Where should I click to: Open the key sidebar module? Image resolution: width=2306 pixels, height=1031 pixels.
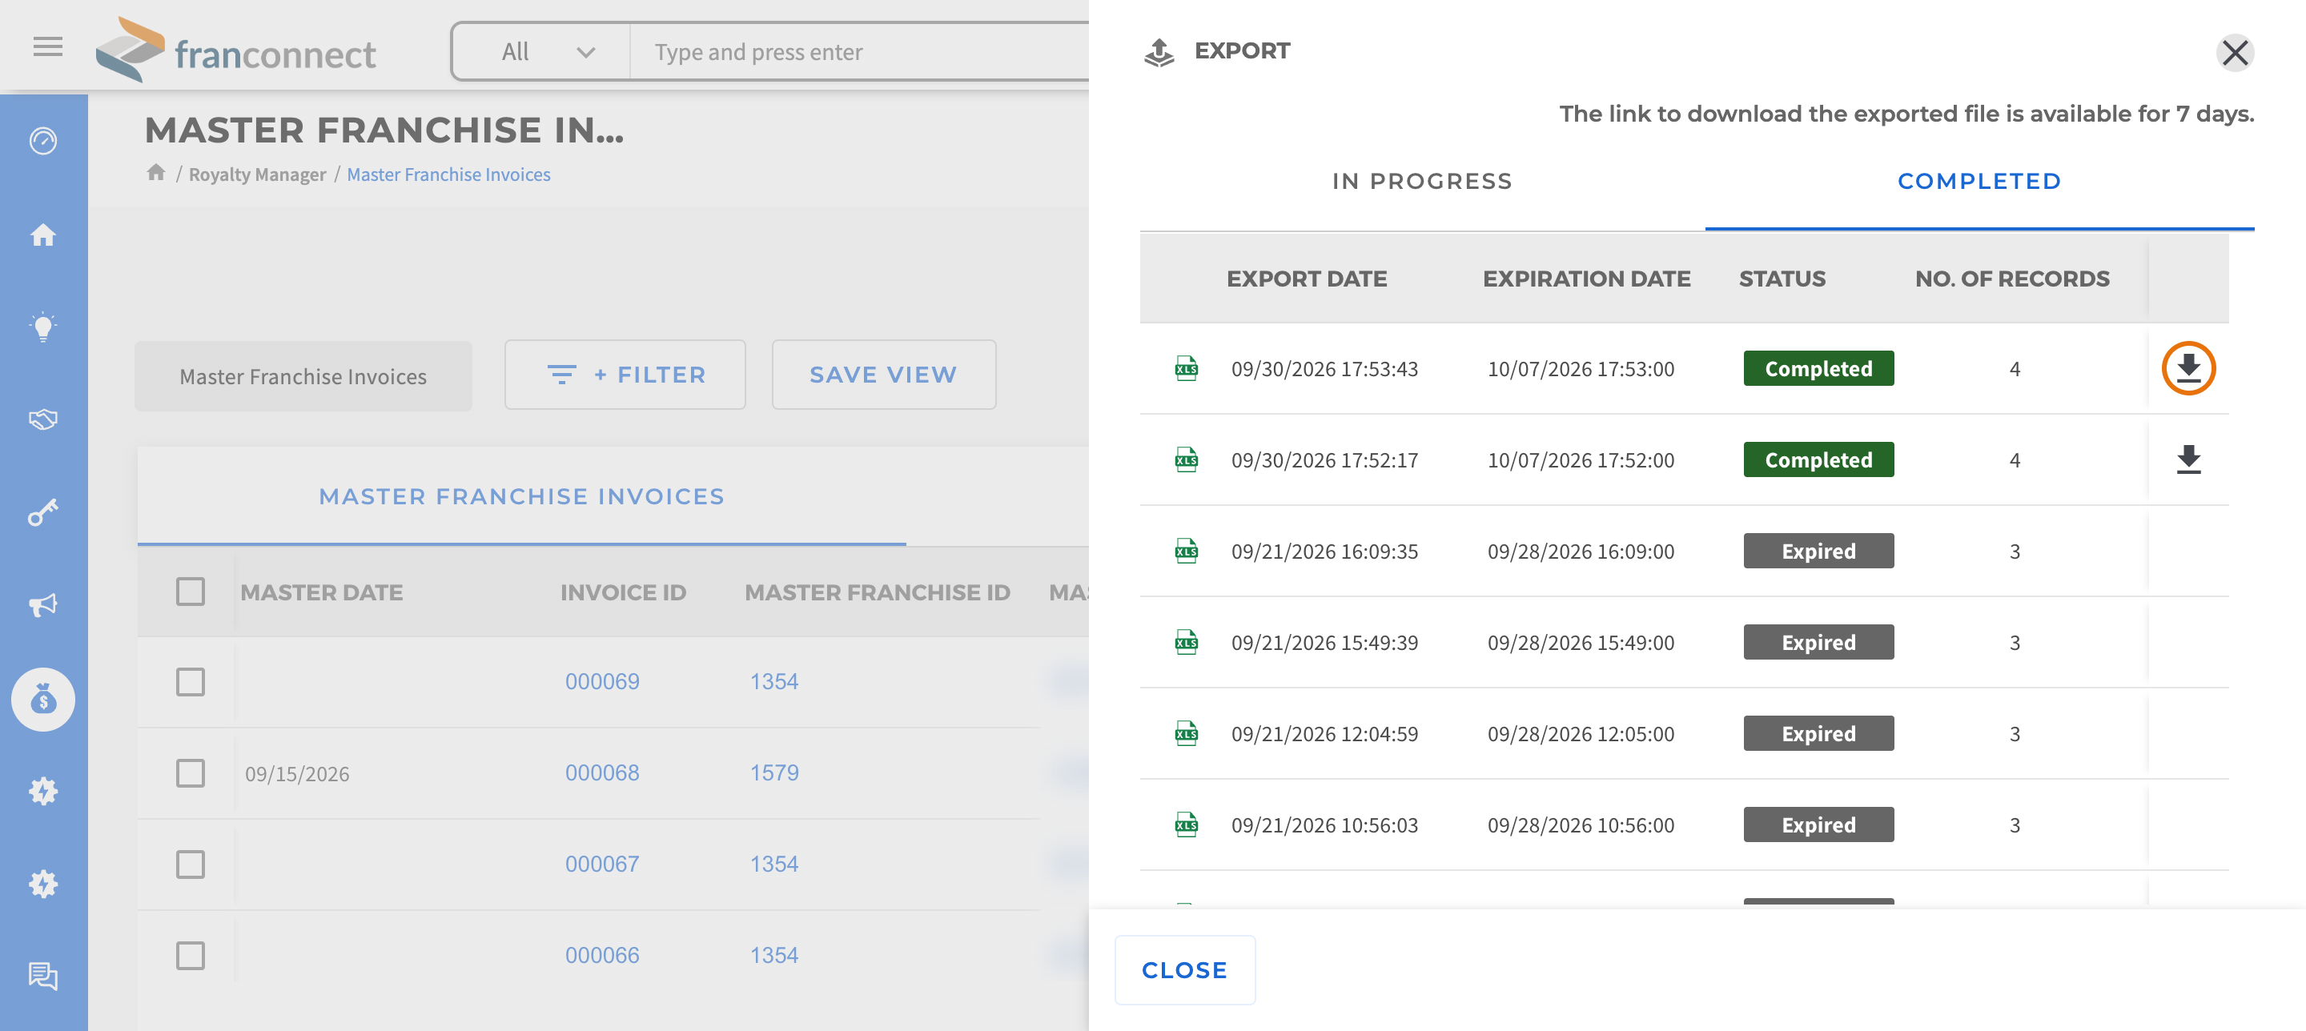pyautogui.click(x=43, y=512)
